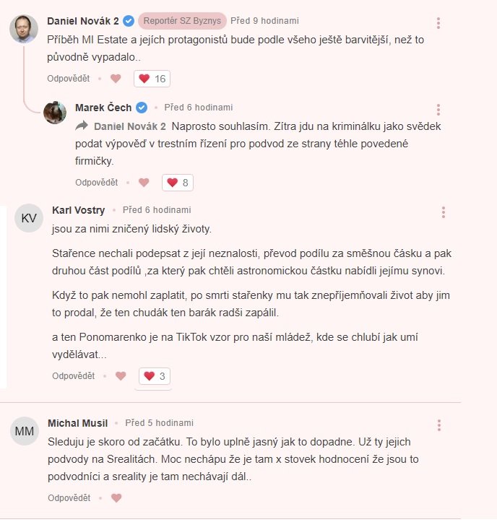
Task: Click the KV avatar of Karl Vostry
Action: pyautogui.click(x=28, y=219)
